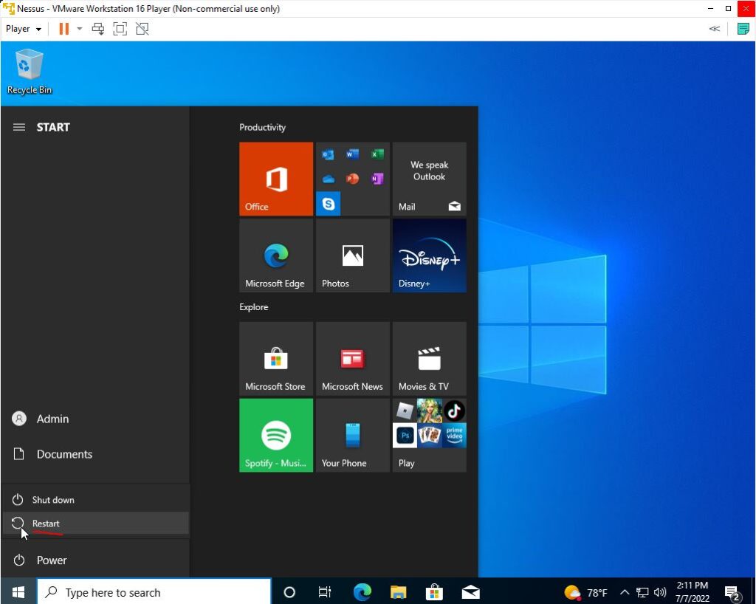Open the Your Phone tile

(x=353, y=436)
